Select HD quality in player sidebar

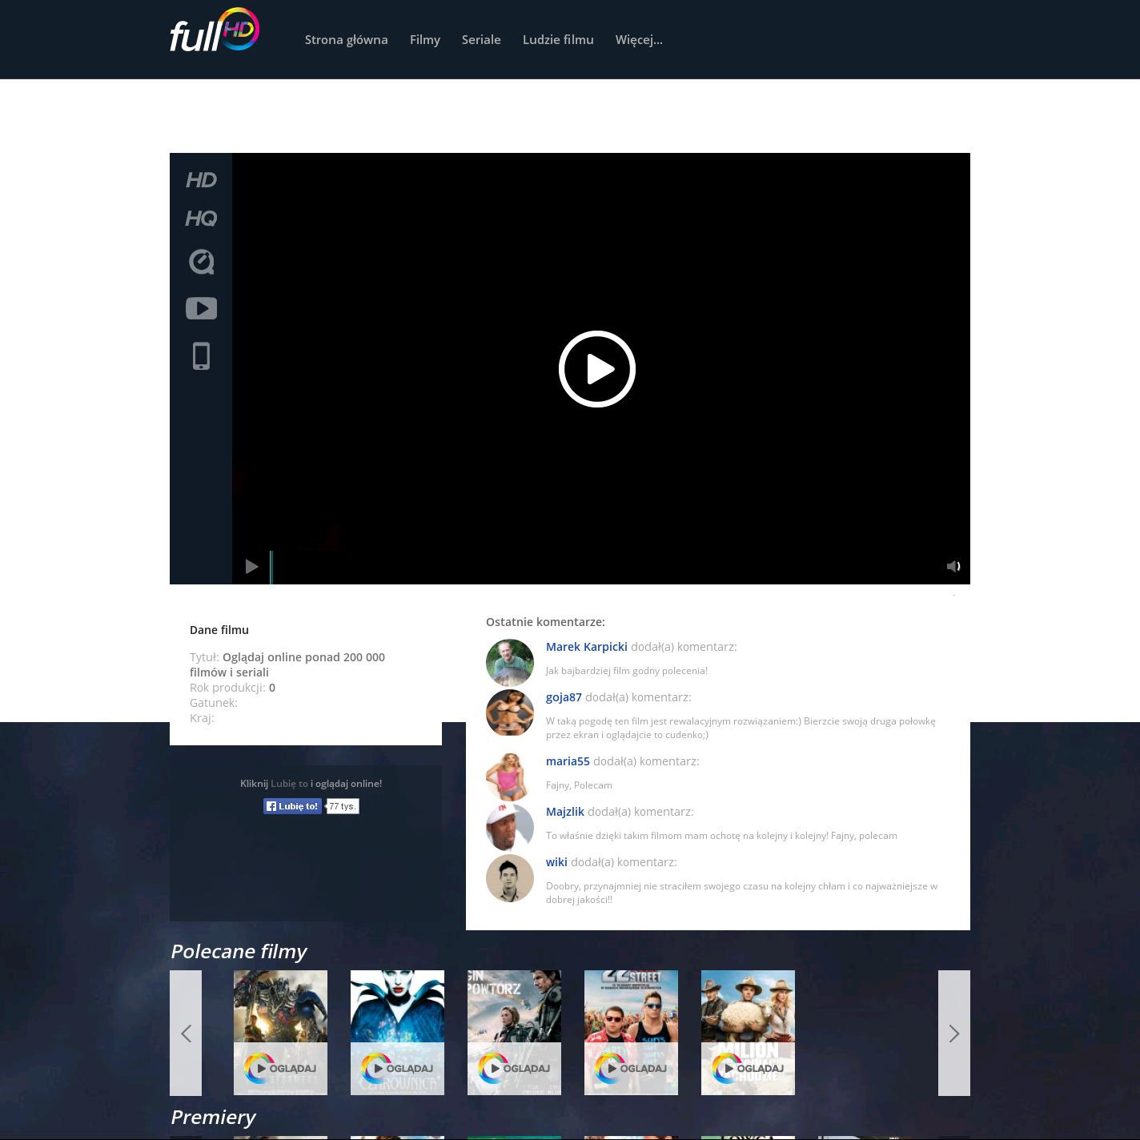[201, 180]
